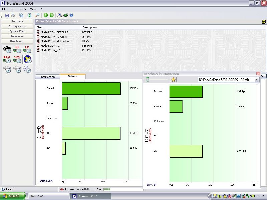Switch to the Information tab
Screen dimensions: 267x200
pyautogui.click(x=47, y=77)
